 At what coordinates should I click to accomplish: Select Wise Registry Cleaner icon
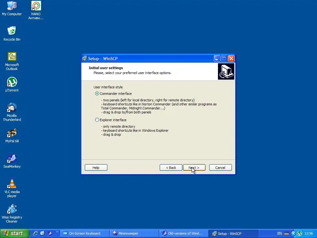point(12,214)
